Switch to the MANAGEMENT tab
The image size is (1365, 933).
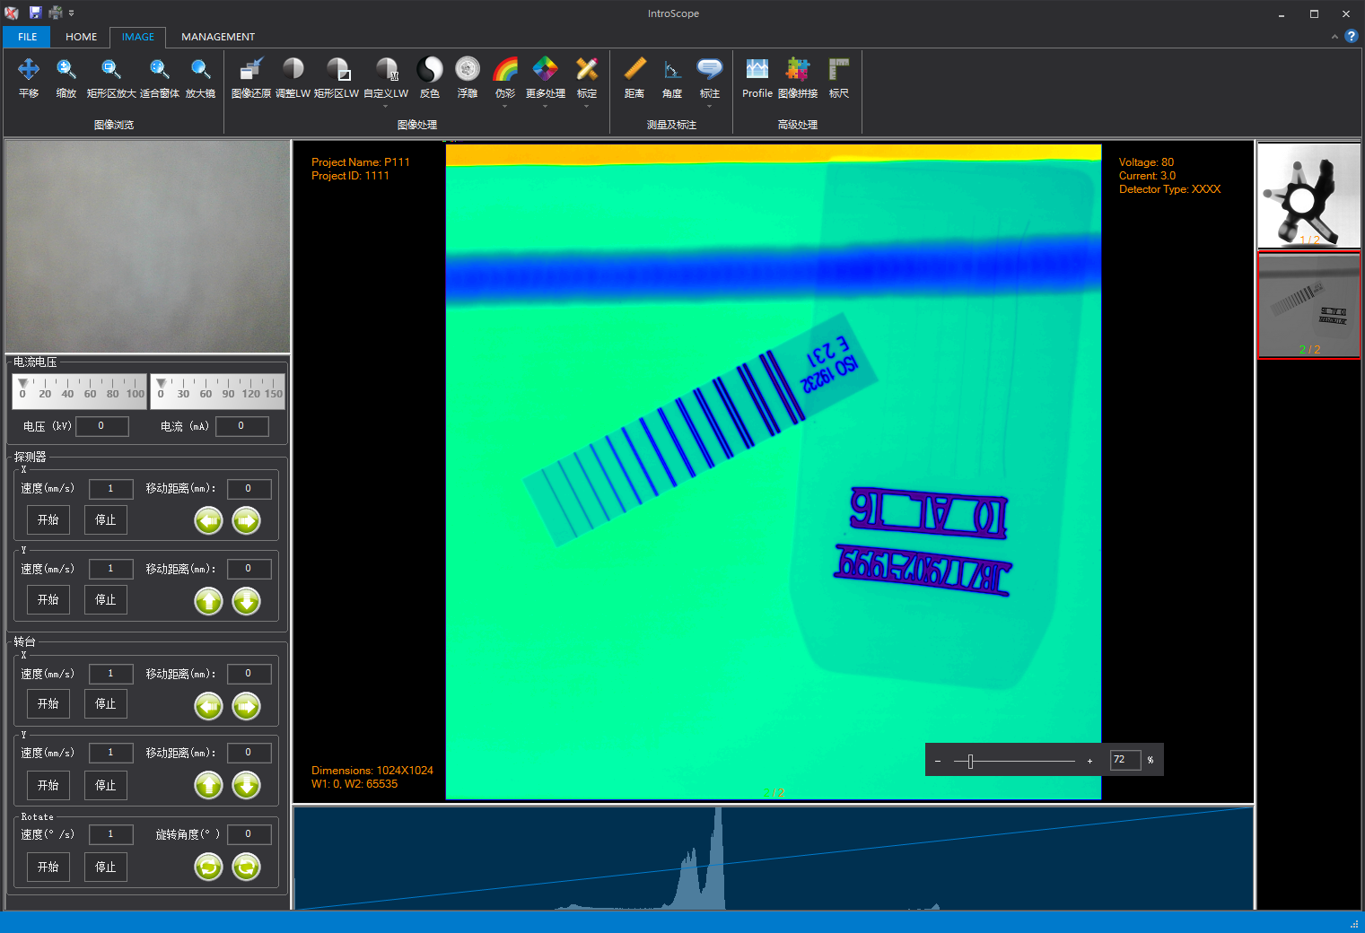218,37
